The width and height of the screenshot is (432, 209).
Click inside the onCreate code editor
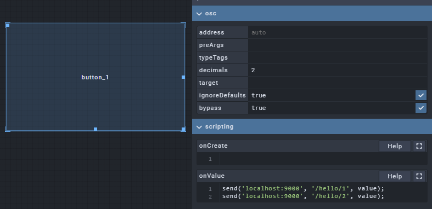323,159
